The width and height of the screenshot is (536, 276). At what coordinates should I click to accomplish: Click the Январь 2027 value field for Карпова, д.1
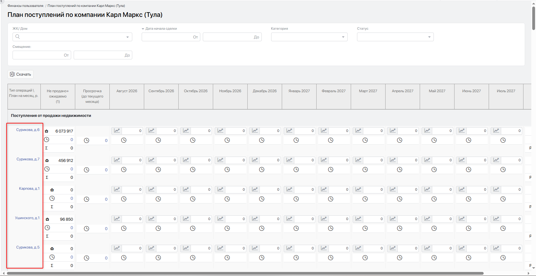pyautogui.click(x=305, y=189)
